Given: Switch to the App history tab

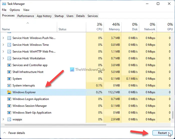Looking at the screenshot, I should [x=44, y=16].
